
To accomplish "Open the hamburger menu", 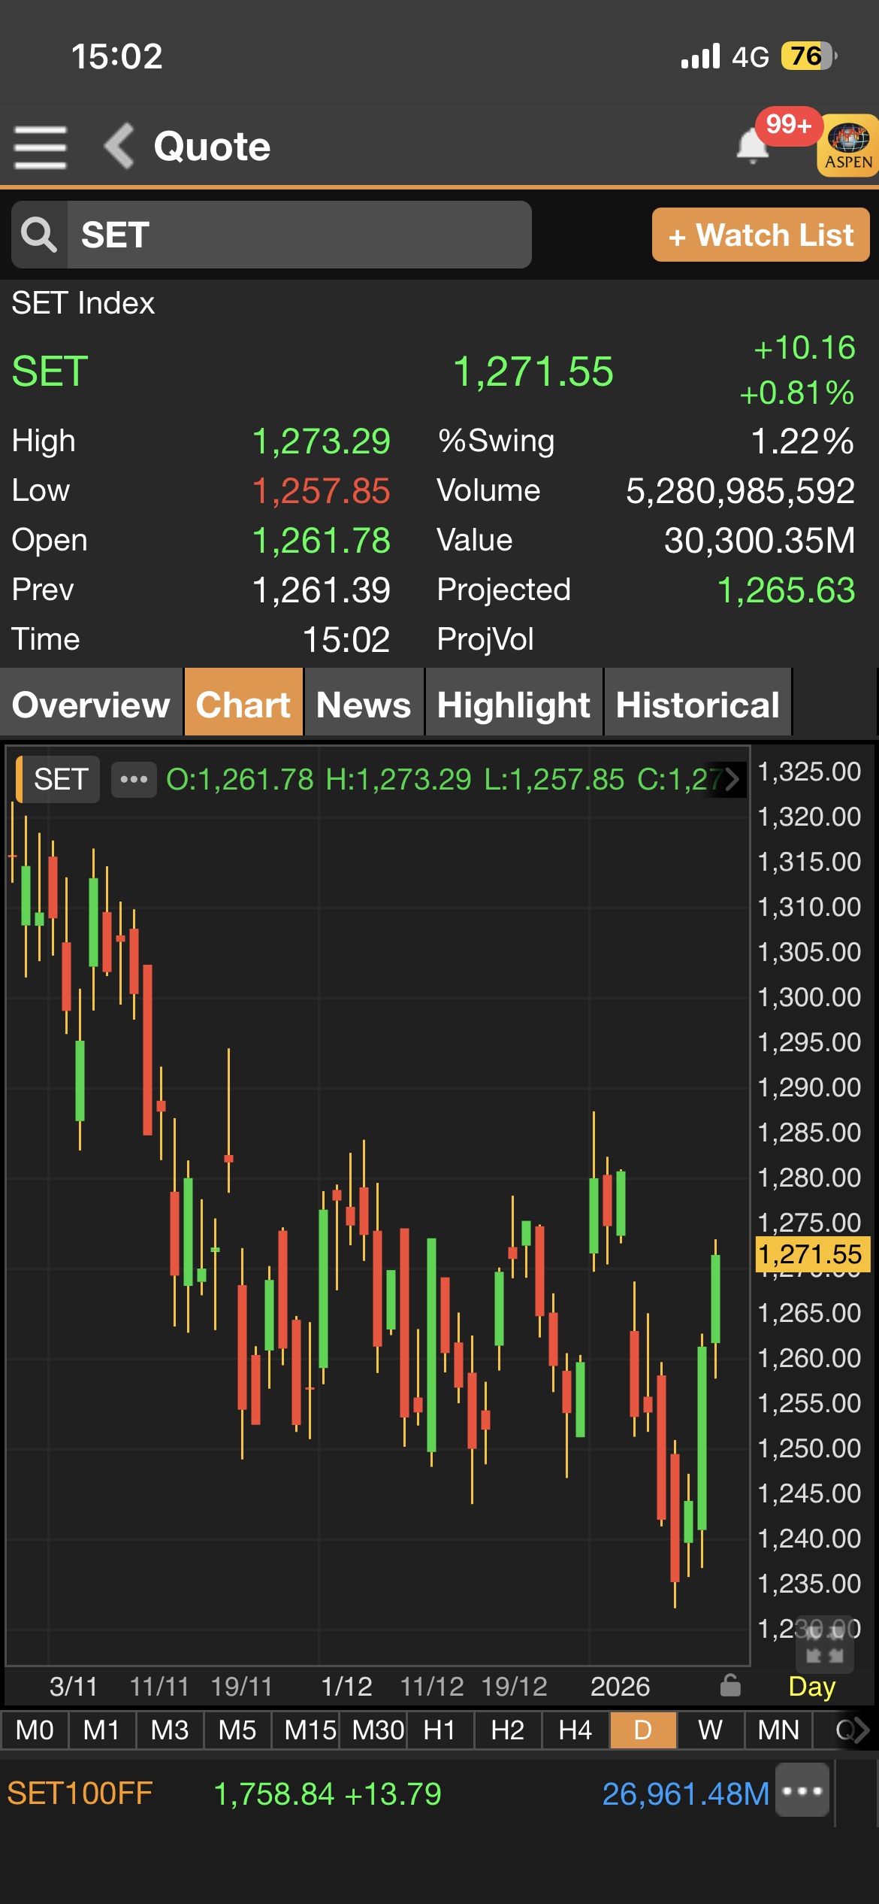I will coord(41,147).
